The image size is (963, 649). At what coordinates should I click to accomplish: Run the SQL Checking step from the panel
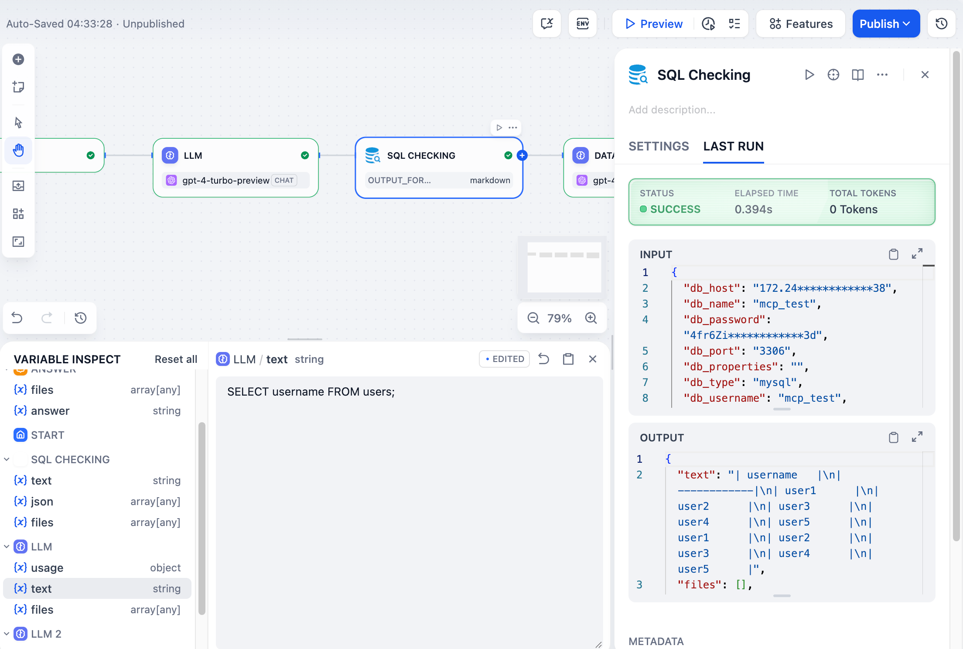click(809, 75)
